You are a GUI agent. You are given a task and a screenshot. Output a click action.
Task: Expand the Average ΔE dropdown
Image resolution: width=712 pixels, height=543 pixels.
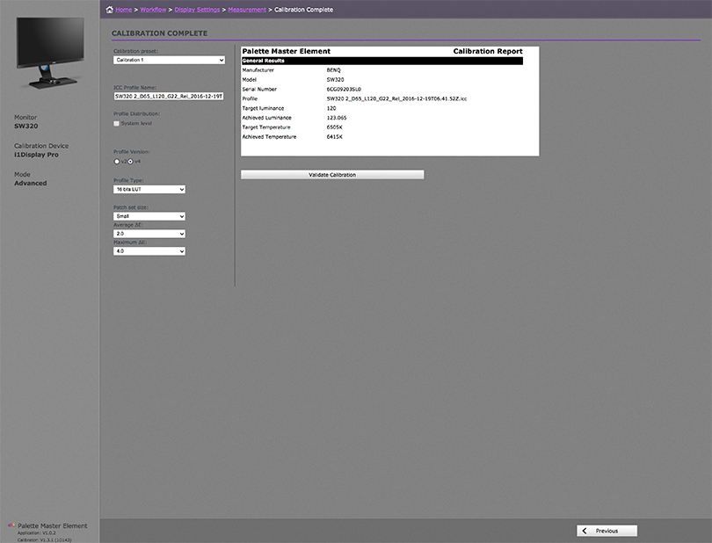(x=149, y=234)
